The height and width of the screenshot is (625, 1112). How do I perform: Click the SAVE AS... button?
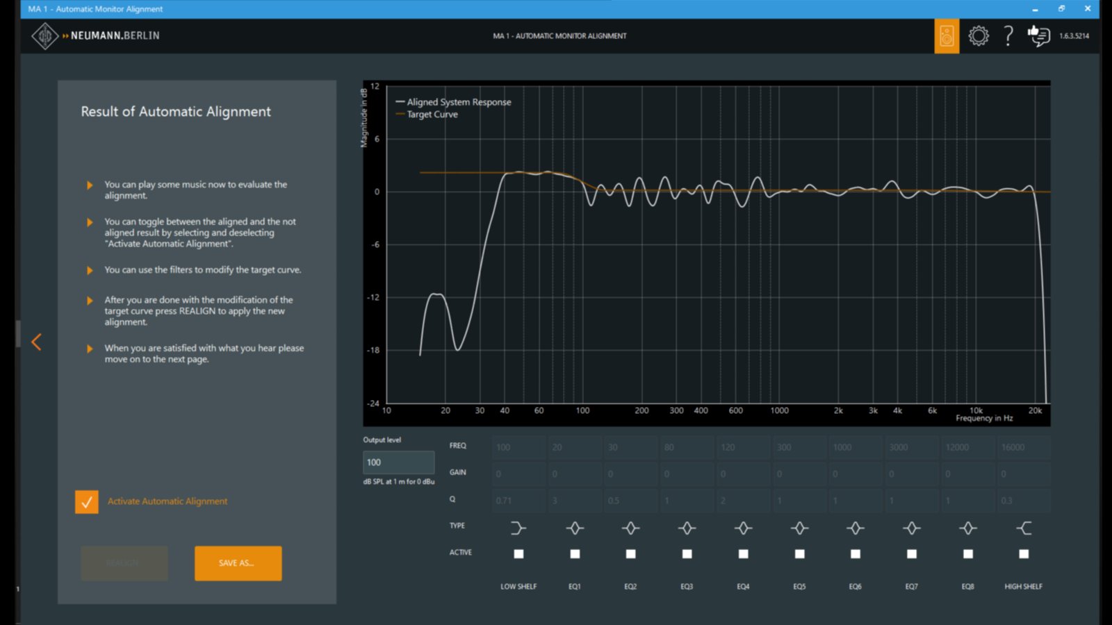[x=238, y=563]
